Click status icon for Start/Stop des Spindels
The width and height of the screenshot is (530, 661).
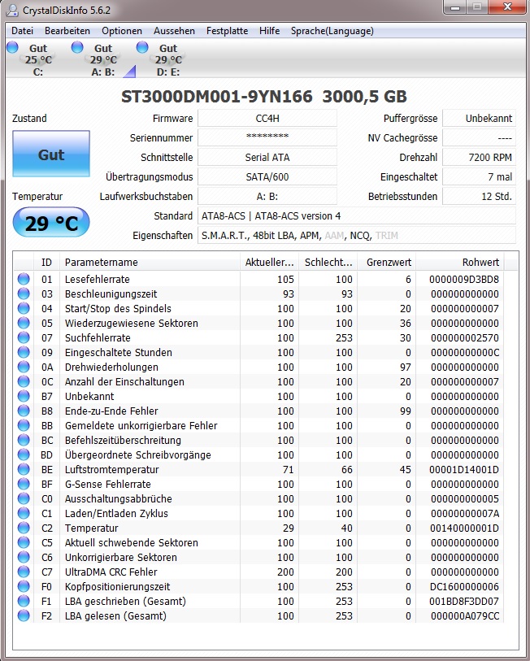pos(24,308)
